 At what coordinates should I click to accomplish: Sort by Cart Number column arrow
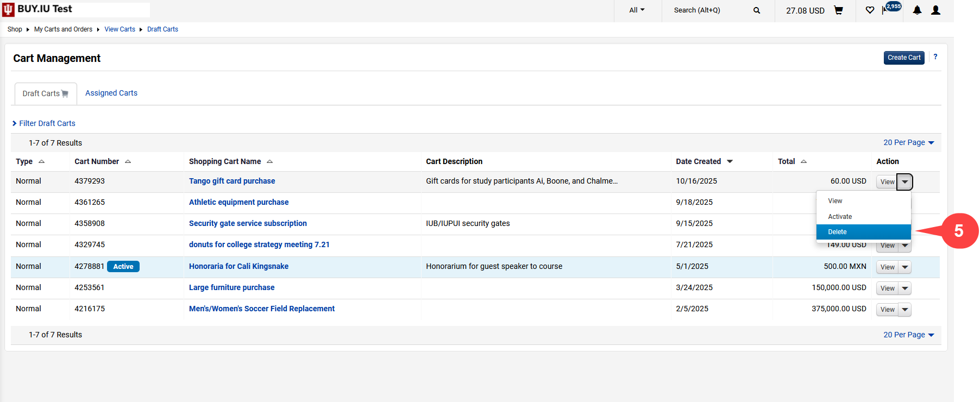pos(128,161)
